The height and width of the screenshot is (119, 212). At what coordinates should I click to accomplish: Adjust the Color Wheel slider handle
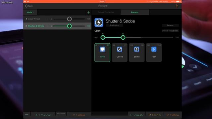tap(69, 19)
